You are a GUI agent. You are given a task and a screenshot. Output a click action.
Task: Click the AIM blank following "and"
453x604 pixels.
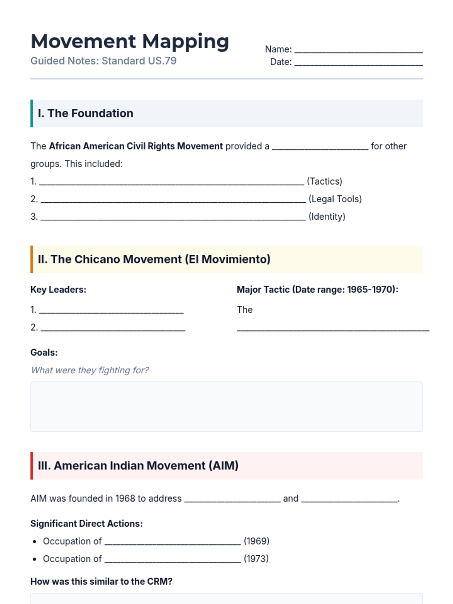click(349, 499)
